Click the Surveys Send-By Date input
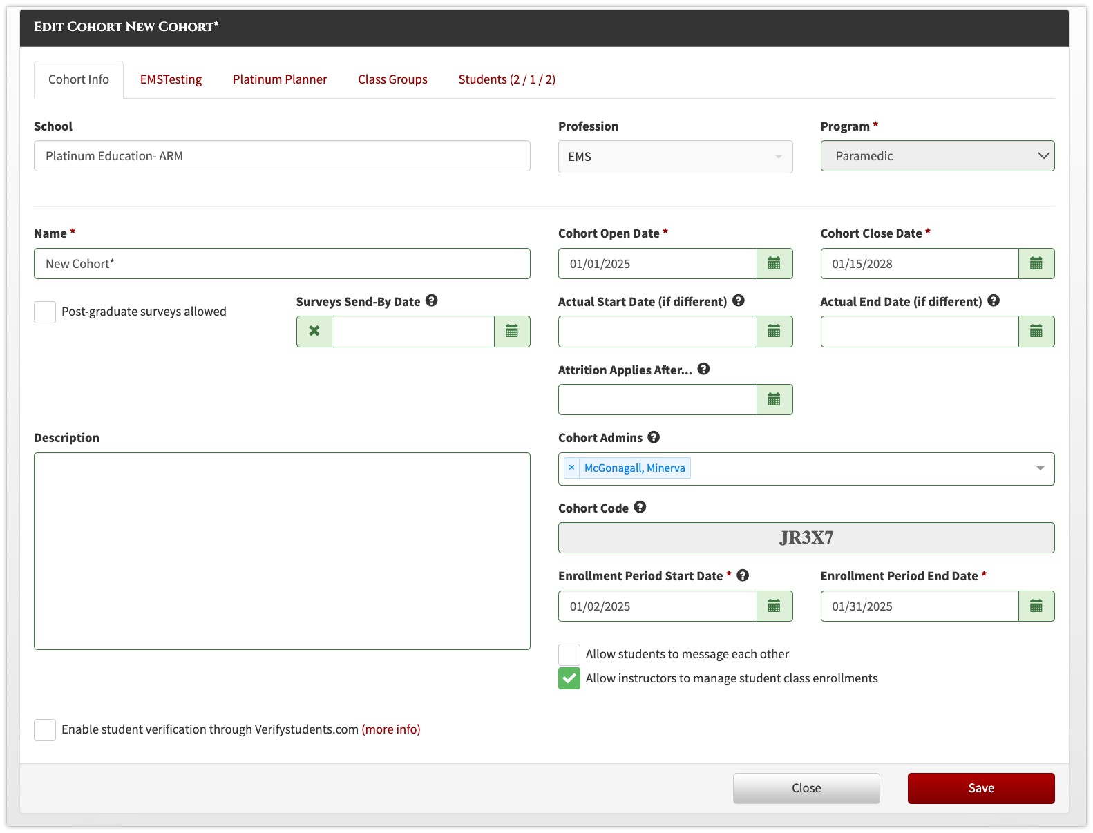1093x833 pixels. pyautogui.click(x=413, y=332)
